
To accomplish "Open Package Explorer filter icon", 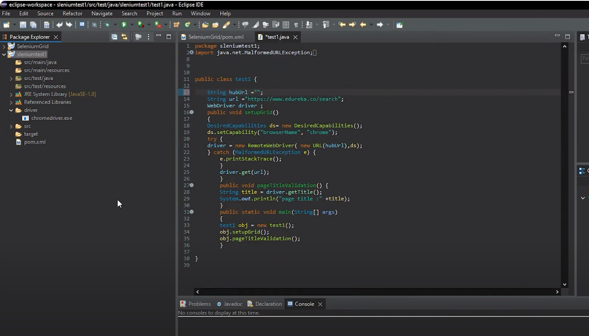I will point(138,37).
